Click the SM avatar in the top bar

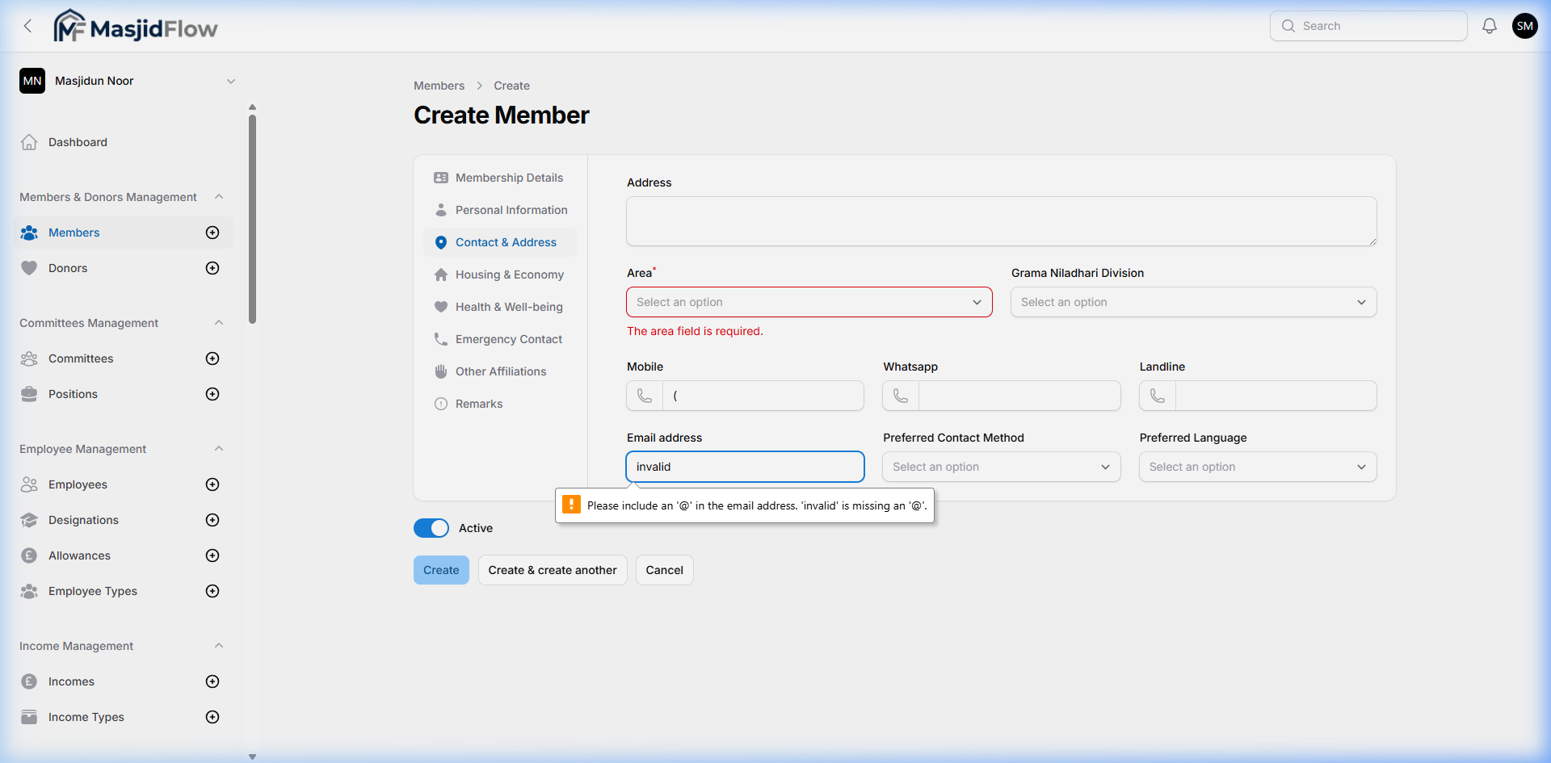pos(1525,25)
